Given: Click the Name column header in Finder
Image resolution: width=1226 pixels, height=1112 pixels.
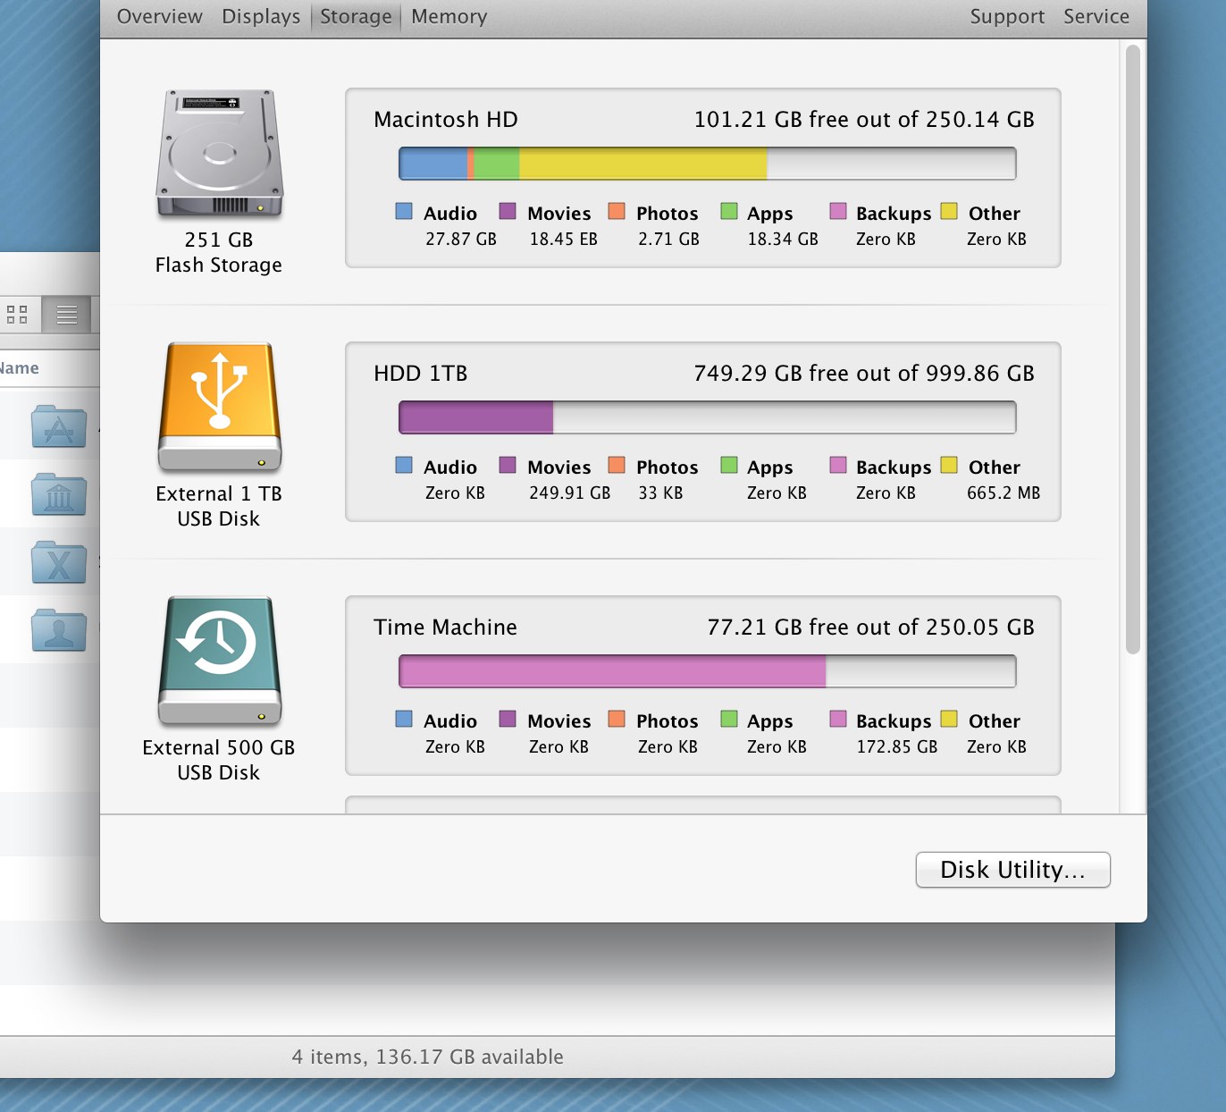Looking at the screenshot, I should 19,368.
